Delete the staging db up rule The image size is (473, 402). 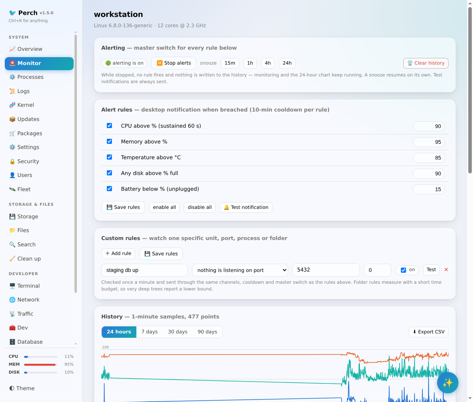pyautogui.click(x=446, y=270)
